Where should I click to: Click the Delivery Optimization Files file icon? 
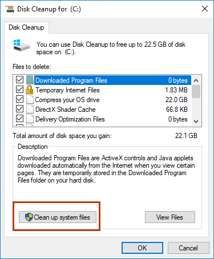pos(30,119)
